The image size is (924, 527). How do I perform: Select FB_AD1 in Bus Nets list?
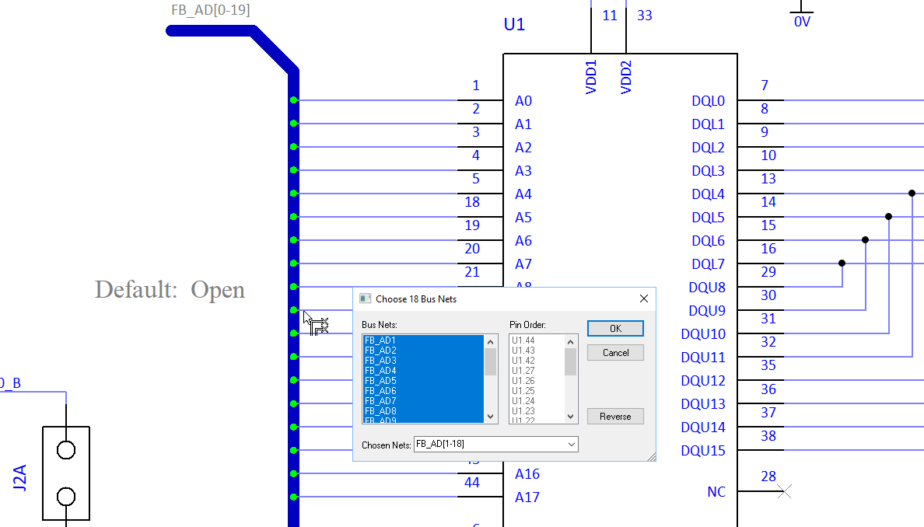[423, 340]
